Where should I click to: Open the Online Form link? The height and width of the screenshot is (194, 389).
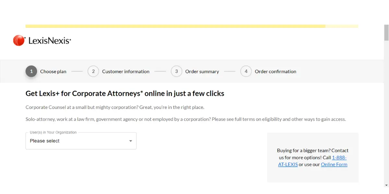pos(334,164)
